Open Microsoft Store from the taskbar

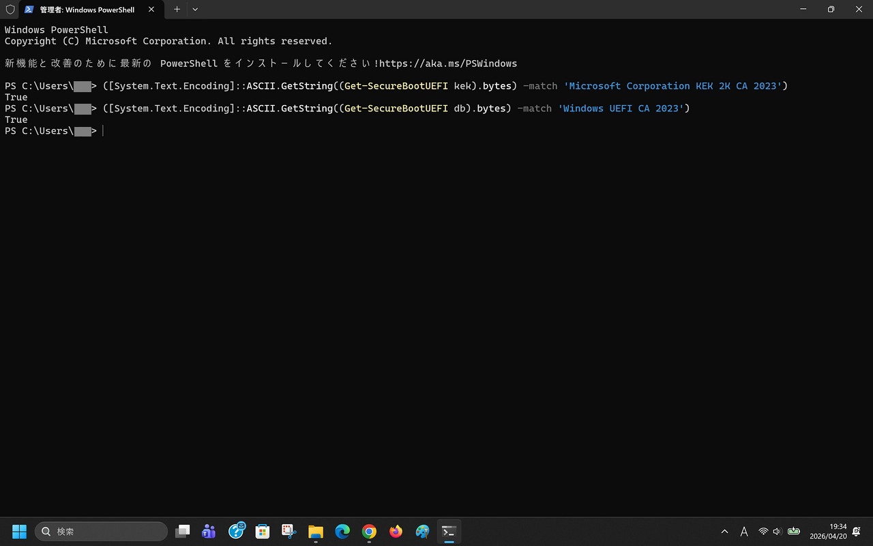[x=262, y=531]
